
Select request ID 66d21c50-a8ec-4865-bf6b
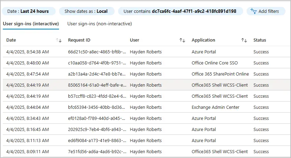click(x=97, y=52)
